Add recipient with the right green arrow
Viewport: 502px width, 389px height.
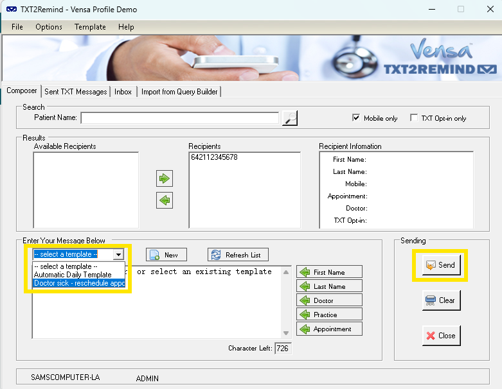165,178
